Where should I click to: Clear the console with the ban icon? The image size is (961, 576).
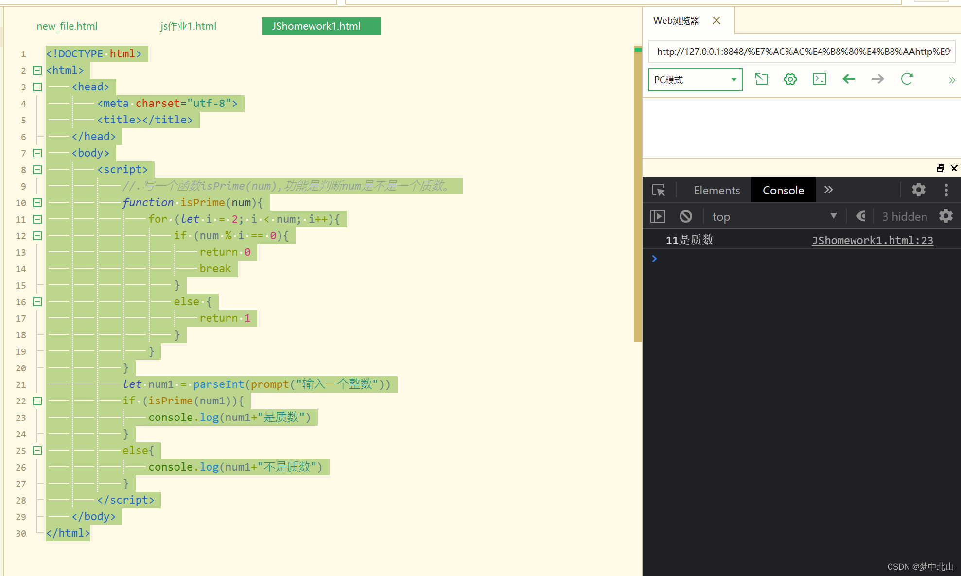point(685,216)
